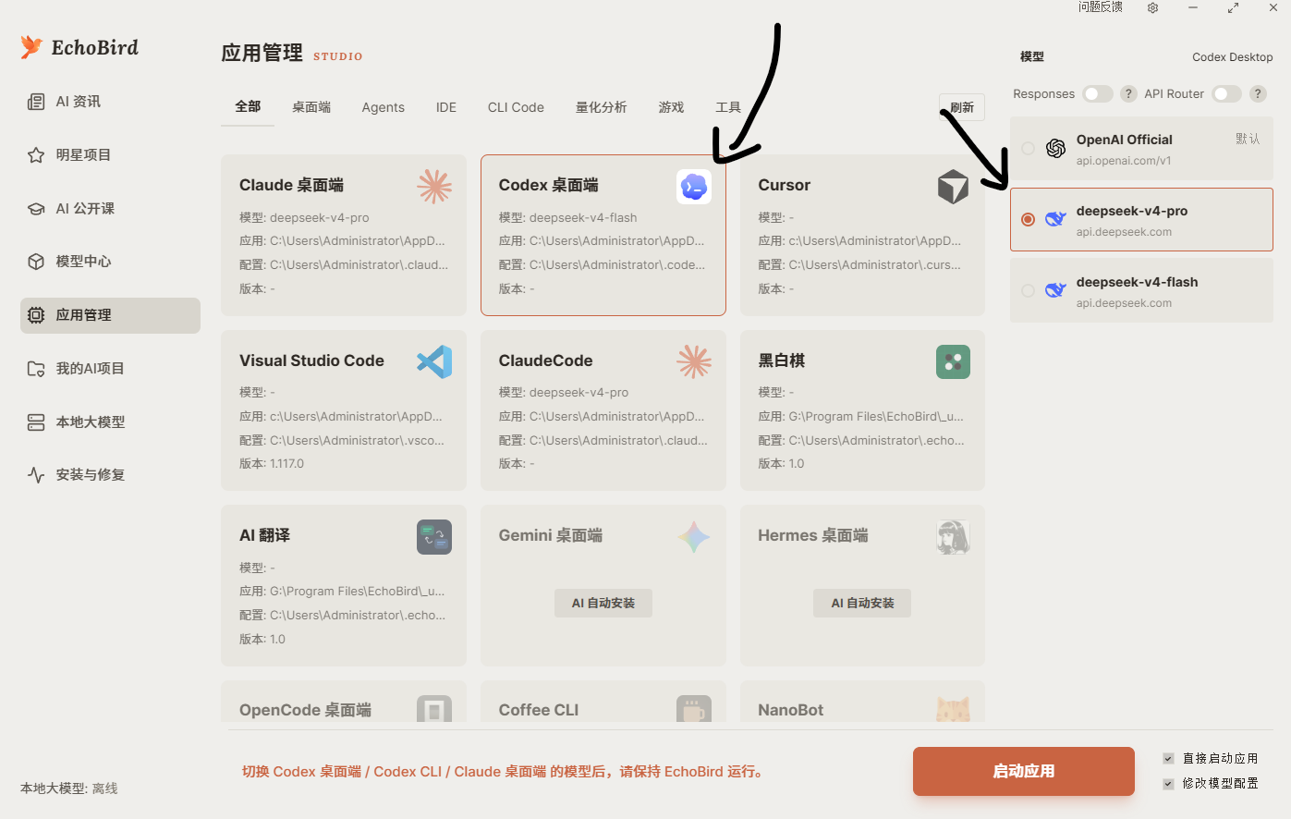Image resolution: width=1291 pixels, height=819 pixels.
Task: Click the AI 翻译 app icon
Action: [434, 536]
